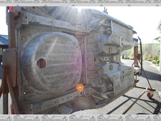161x121 pixels.
Task: Click the circular mount near the top of the floor pan
Action: tap(84, 27)
